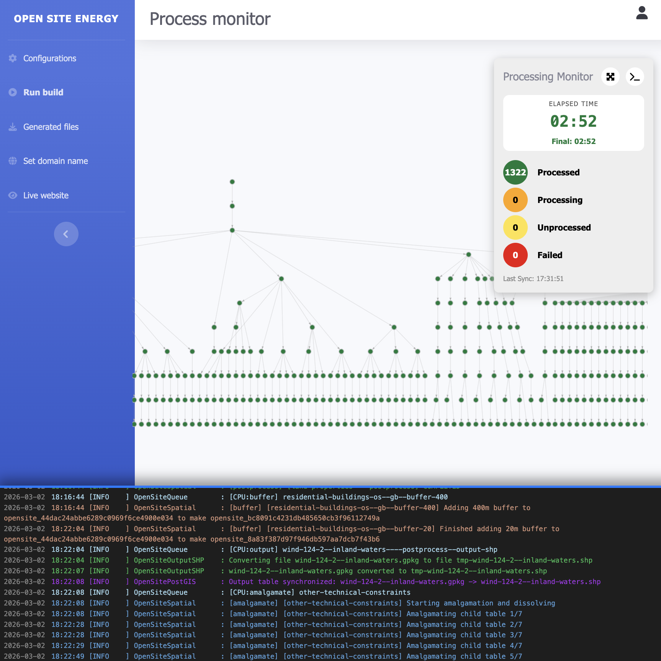Open the Generated files page
This screenshot has width=661, height=661.
pyautogui.click(x=51, y=127)
